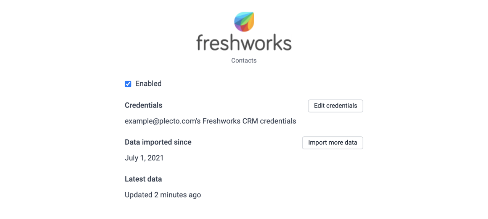Select the Data imported since heading
This screenshot has height=219, width=488.
pyautogui.click(x=158, y=142)
